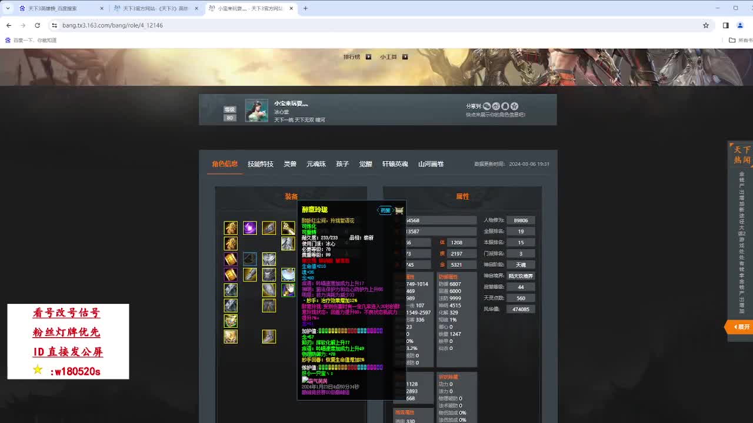Viewport: 753px width, 423px height.
Task: Select the bottom boot equipment icon
Action: coord(269,337)
